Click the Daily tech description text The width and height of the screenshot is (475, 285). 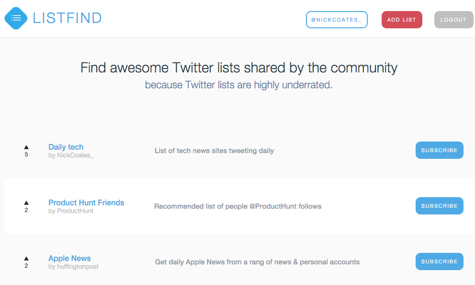pyautogui.click(x=214, y=151)
